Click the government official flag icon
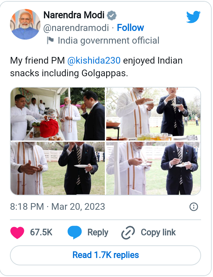This screenshot has height=277, width=213. pyautogui.click(x=50, y=41)
